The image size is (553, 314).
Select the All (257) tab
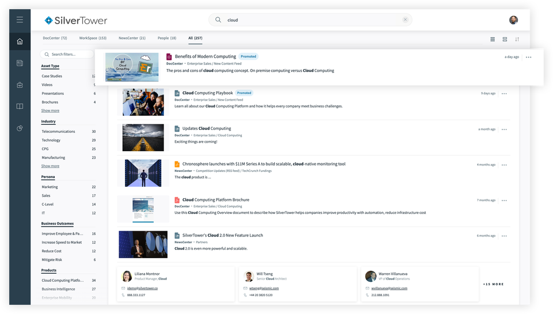195,38
